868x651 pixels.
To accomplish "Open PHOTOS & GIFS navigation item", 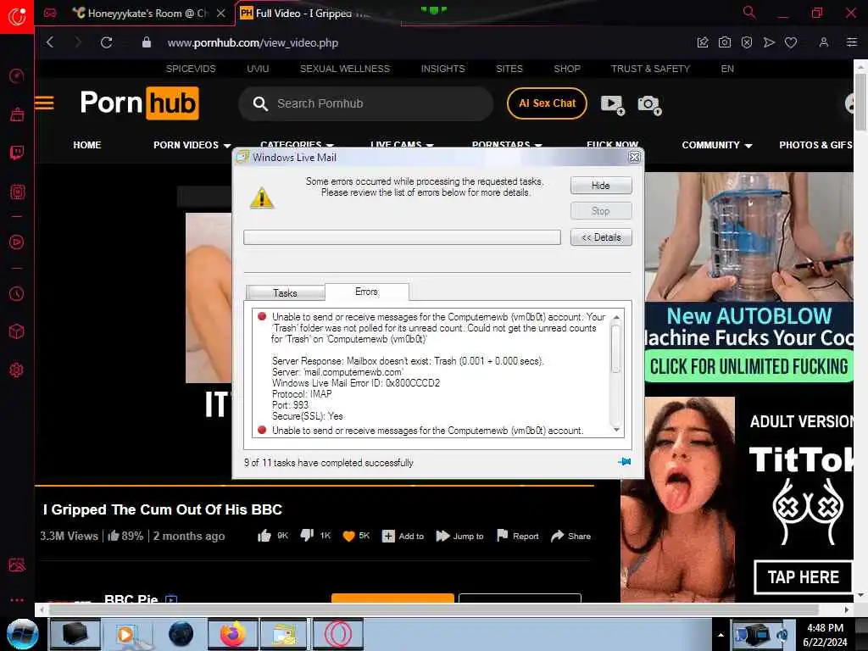I will [x=815, y=145].
